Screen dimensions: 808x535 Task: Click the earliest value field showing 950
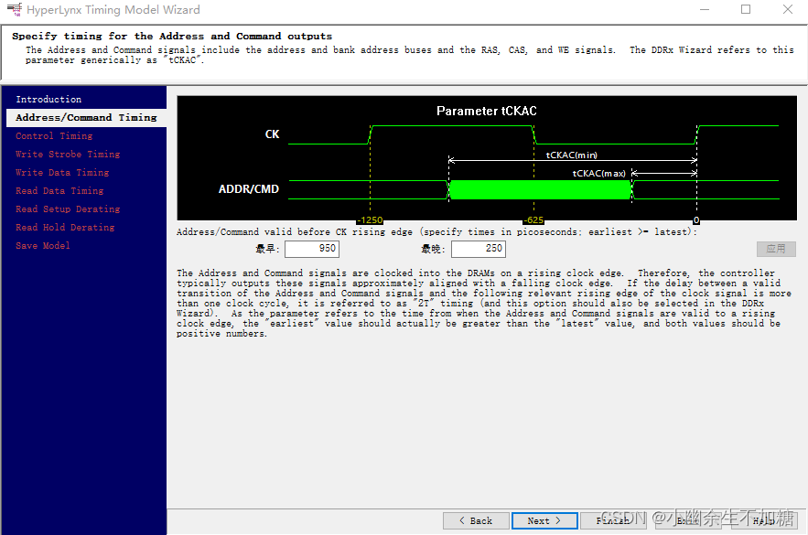click(312, 249)
